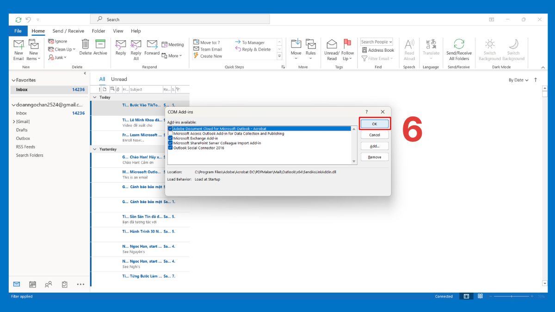The image size is (555, 312).
Task: Open the File tab
Action: 18,31
